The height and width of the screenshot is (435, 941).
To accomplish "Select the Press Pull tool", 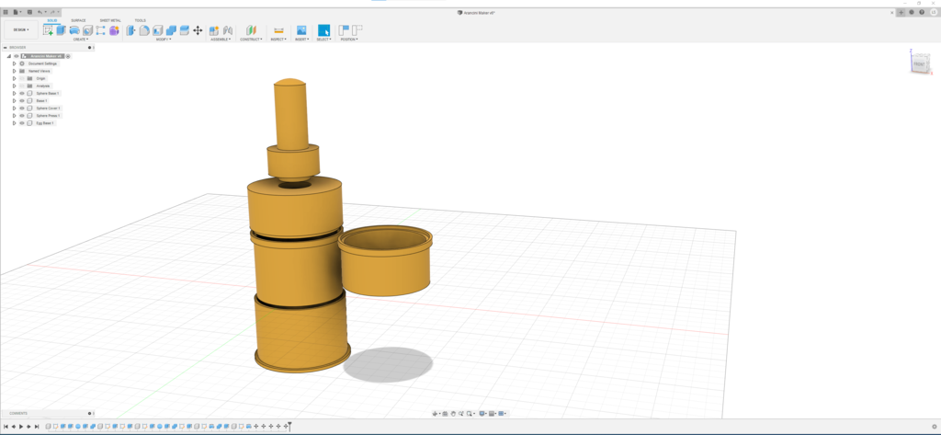I will pos(130,30).
